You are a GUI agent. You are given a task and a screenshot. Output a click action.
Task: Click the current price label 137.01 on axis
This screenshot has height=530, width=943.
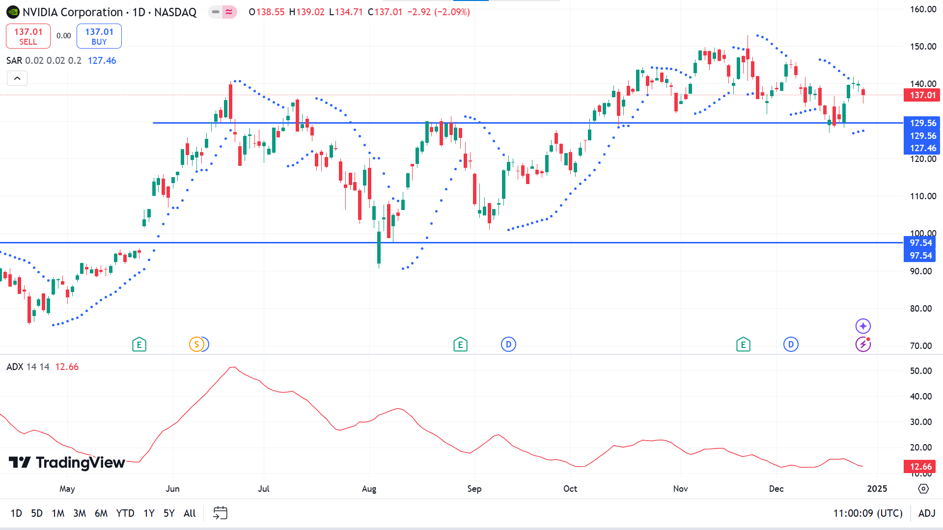pyautogui.click(x=922, y=95)
